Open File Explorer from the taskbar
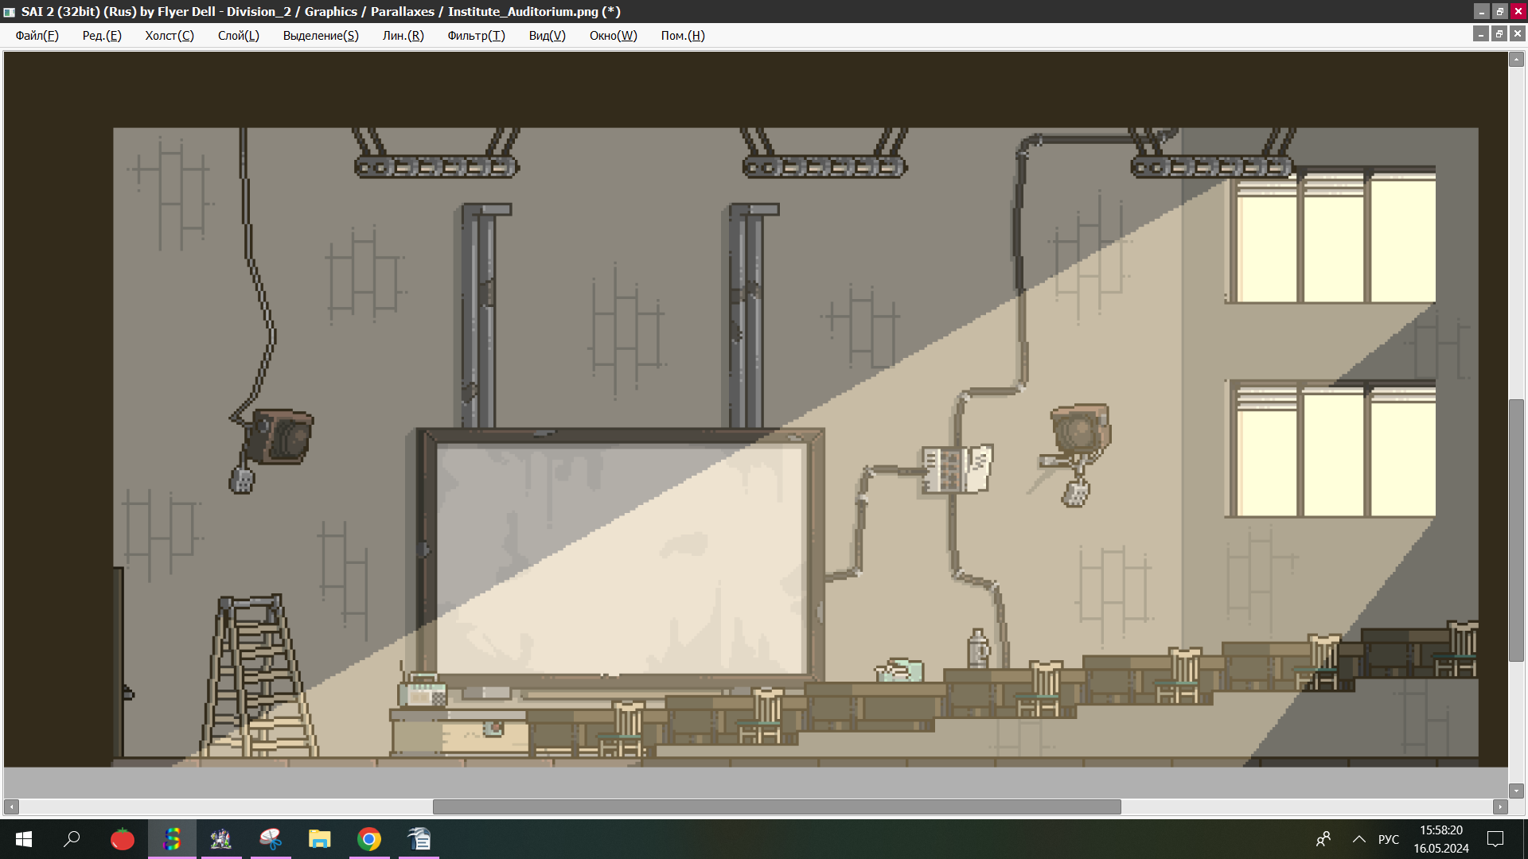This screenshot has height=859, width=1528. click(320, 839)
